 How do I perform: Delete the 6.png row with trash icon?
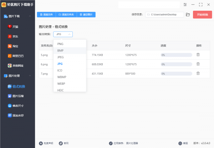pos(198,64)
